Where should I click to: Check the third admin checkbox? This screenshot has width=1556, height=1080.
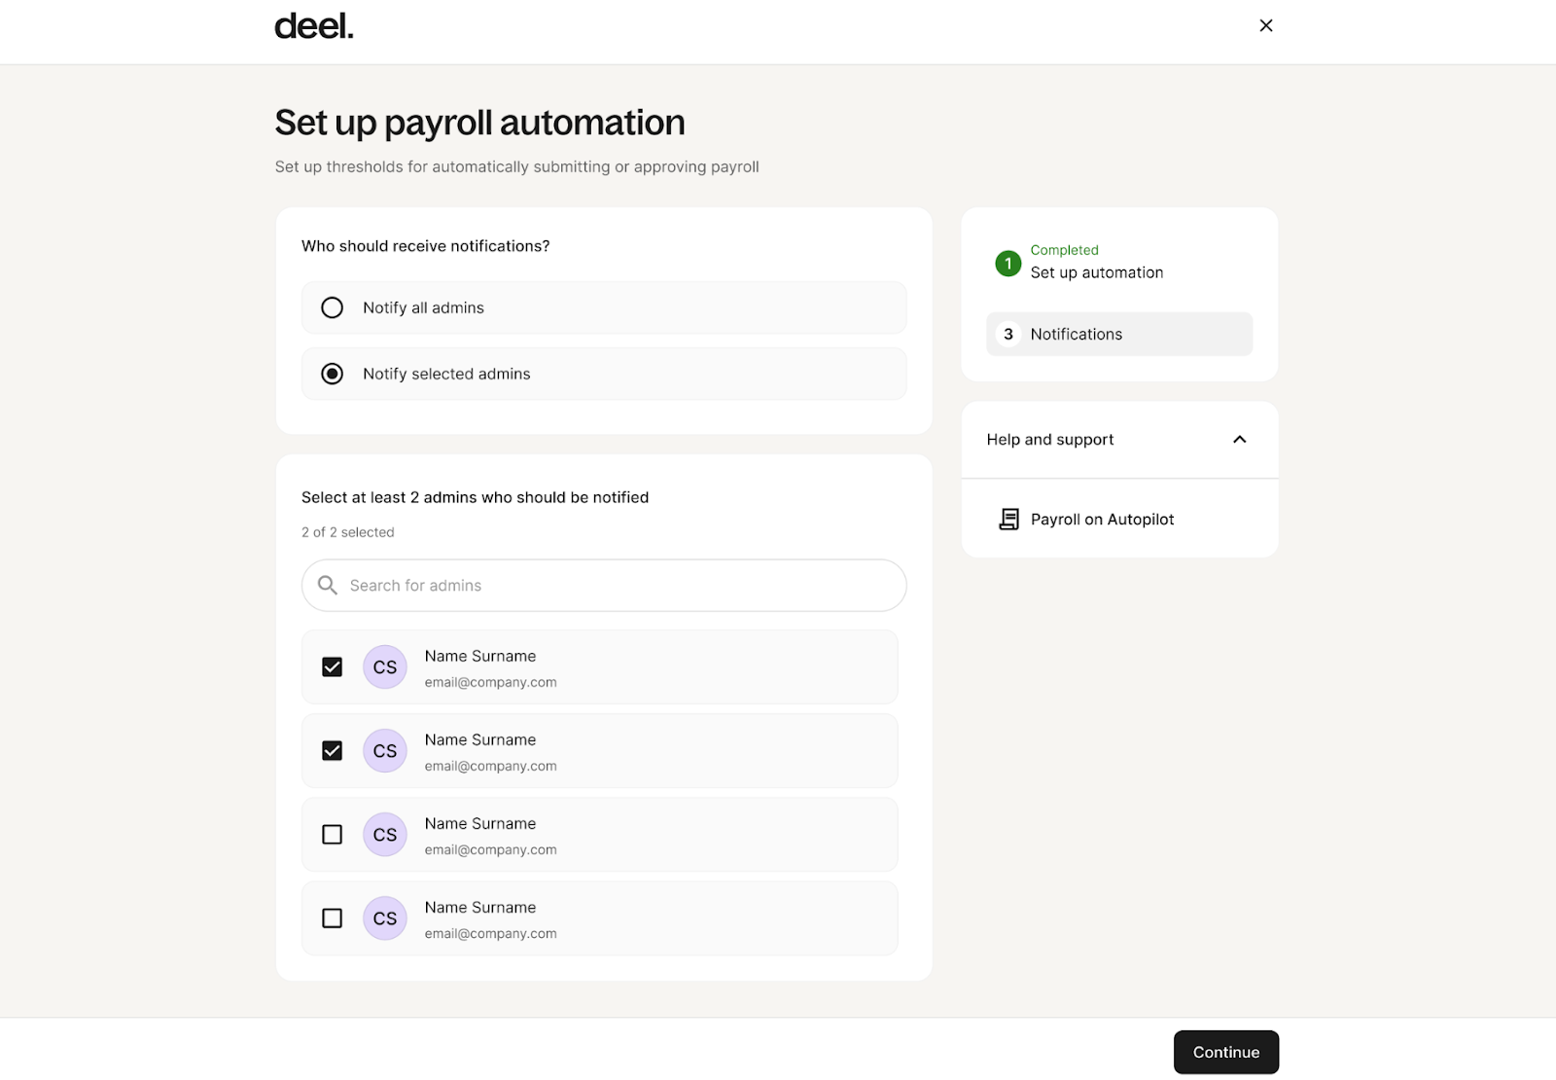pyautogui.click(x=333, y=835)
